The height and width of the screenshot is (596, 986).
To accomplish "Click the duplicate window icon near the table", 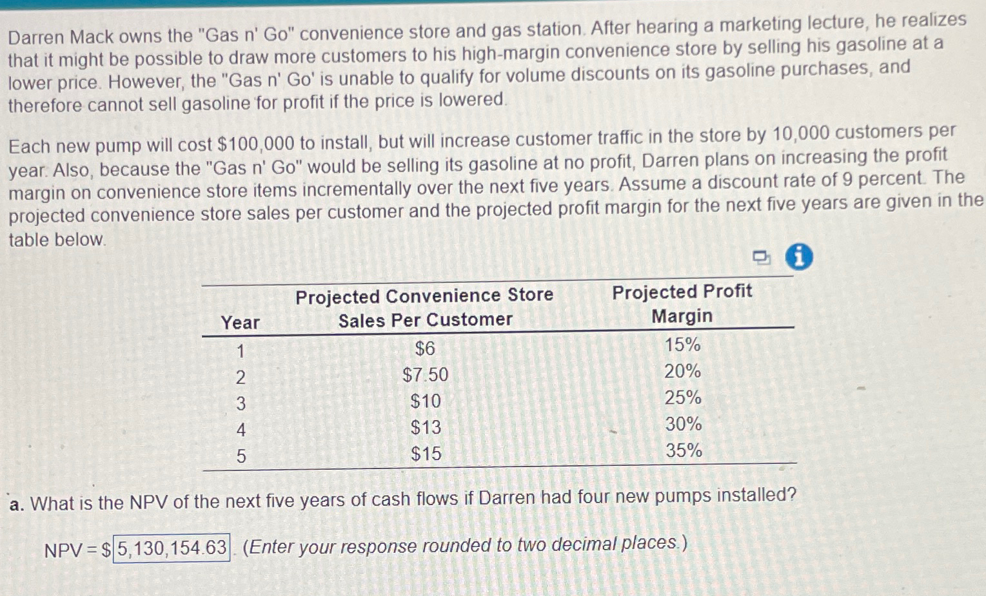I will 761,257.
